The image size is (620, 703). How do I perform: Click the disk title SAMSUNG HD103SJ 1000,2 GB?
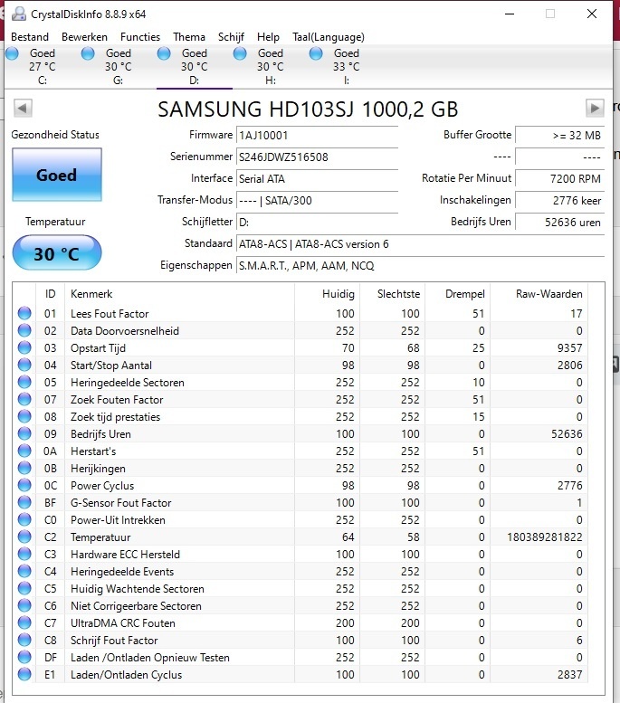point(308,109)
